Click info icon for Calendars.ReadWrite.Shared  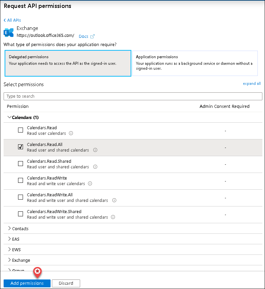[113, 217]
